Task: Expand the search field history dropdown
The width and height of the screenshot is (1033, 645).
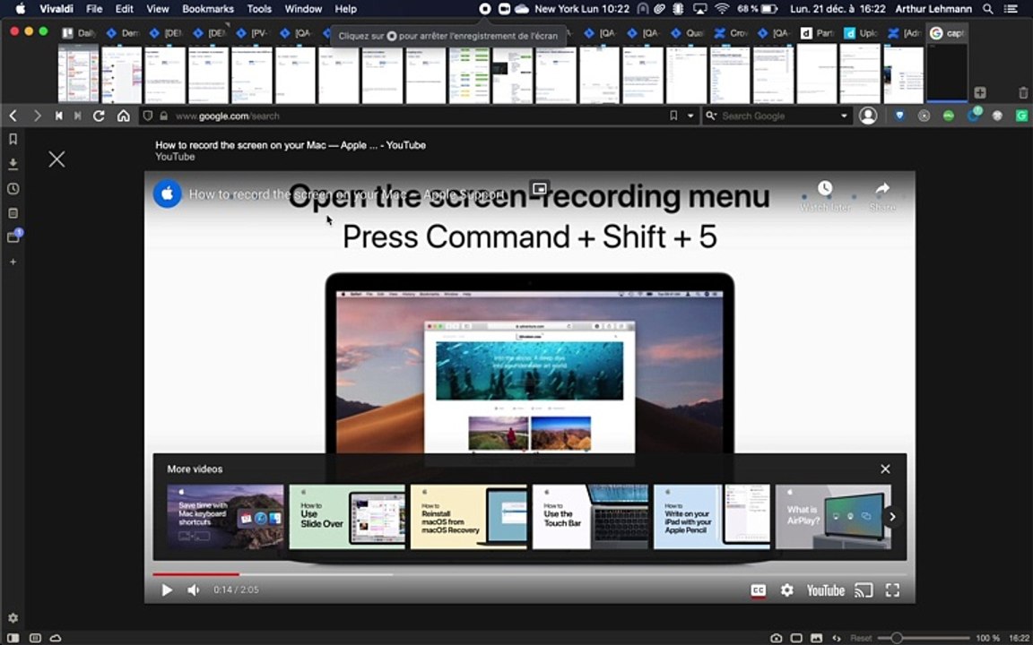Action: (844, 116)
